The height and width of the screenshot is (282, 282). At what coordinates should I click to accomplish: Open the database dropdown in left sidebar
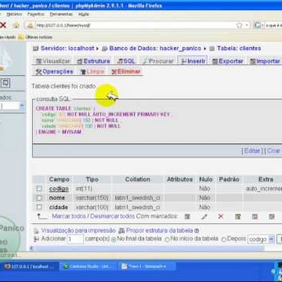click(x=22, y=106)
